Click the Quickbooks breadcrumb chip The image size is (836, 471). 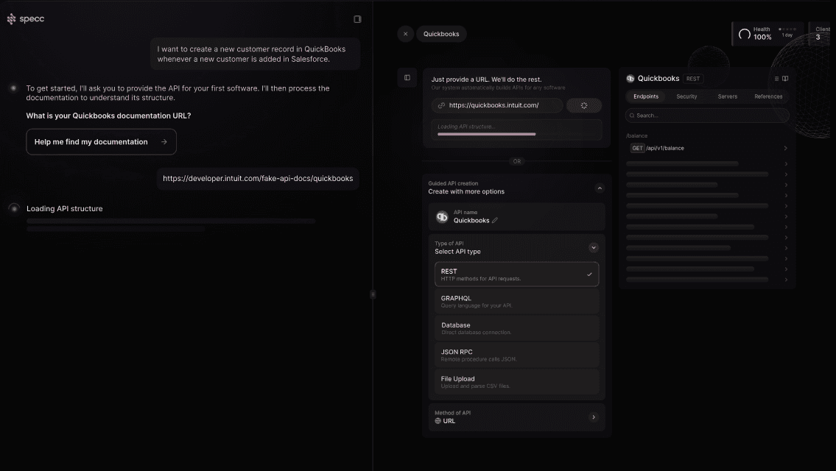(x=441, y=34)
